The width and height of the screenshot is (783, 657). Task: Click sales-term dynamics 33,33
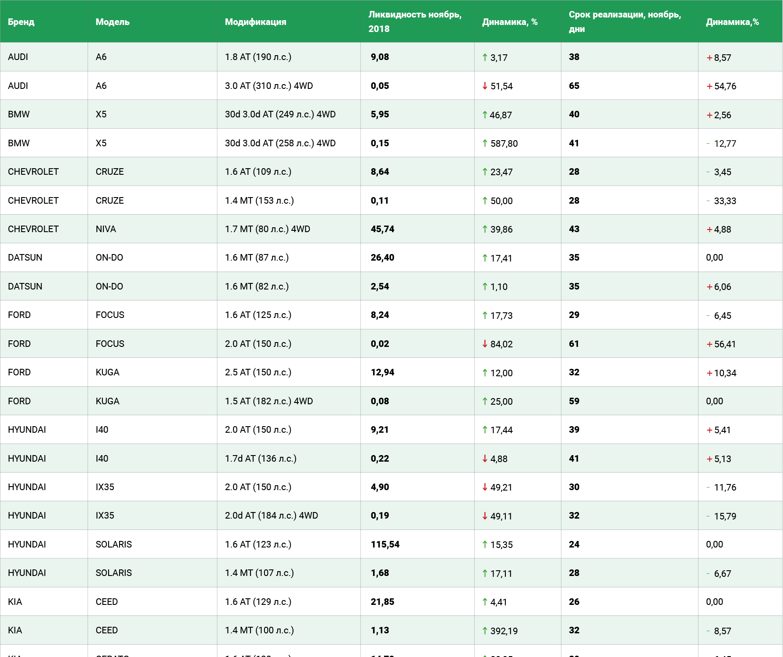pyautogui.click(x=721, y=201)
